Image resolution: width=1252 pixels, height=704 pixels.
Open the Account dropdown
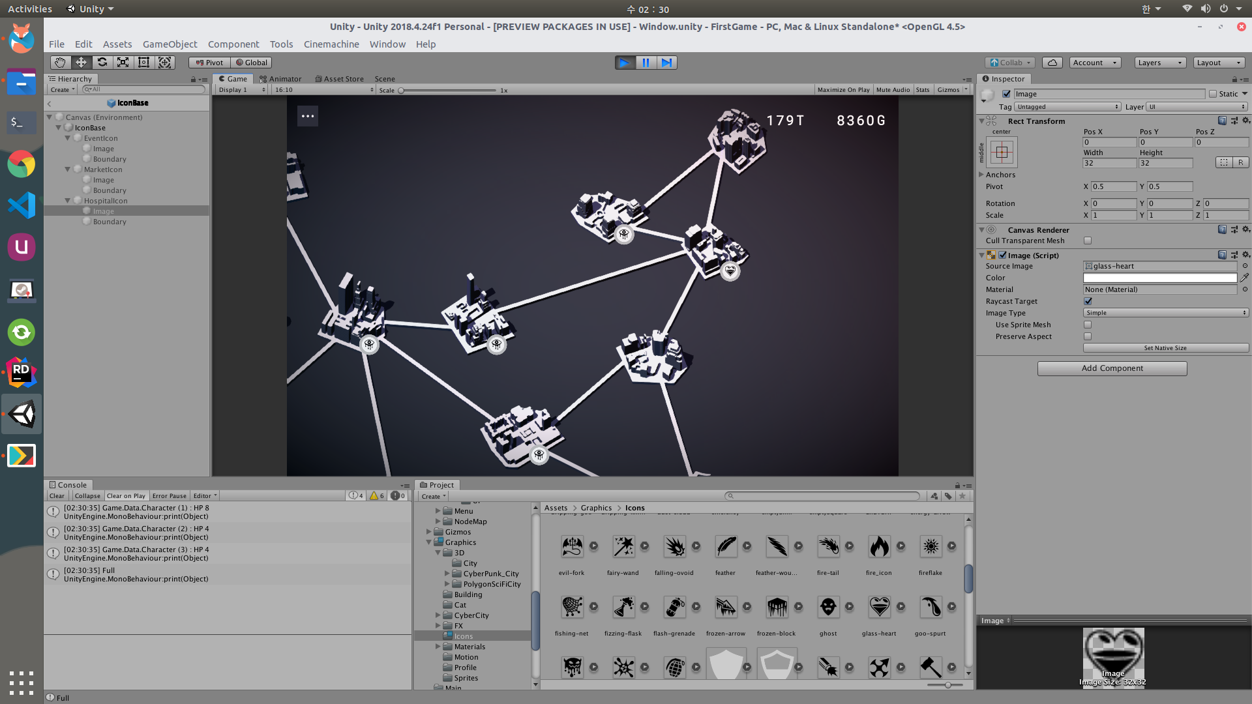coord(1095,63)
